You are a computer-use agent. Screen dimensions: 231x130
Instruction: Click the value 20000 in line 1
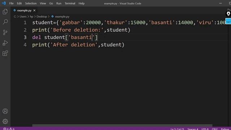[93, 22]
